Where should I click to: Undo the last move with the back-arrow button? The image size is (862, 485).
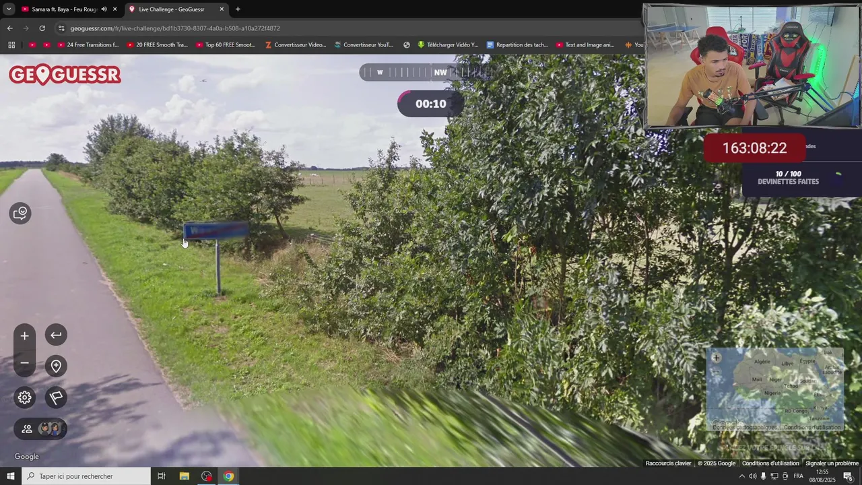tap(56, 335)
